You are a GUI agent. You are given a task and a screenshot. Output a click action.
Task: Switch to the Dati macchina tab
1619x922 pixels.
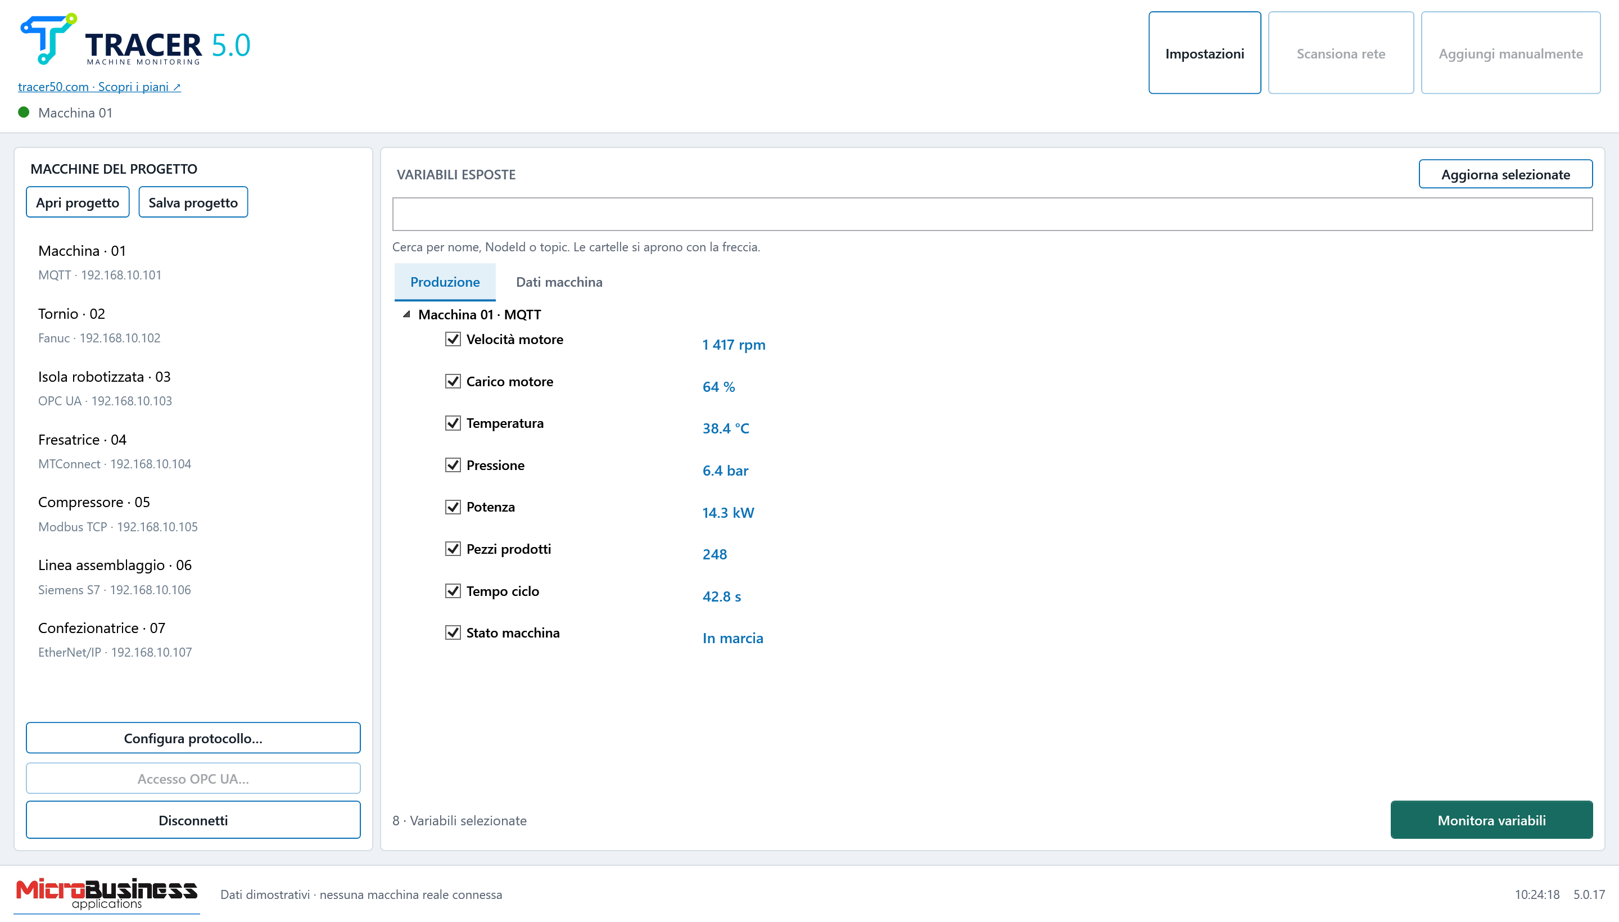pyautogui.click(x=559, y=282)
